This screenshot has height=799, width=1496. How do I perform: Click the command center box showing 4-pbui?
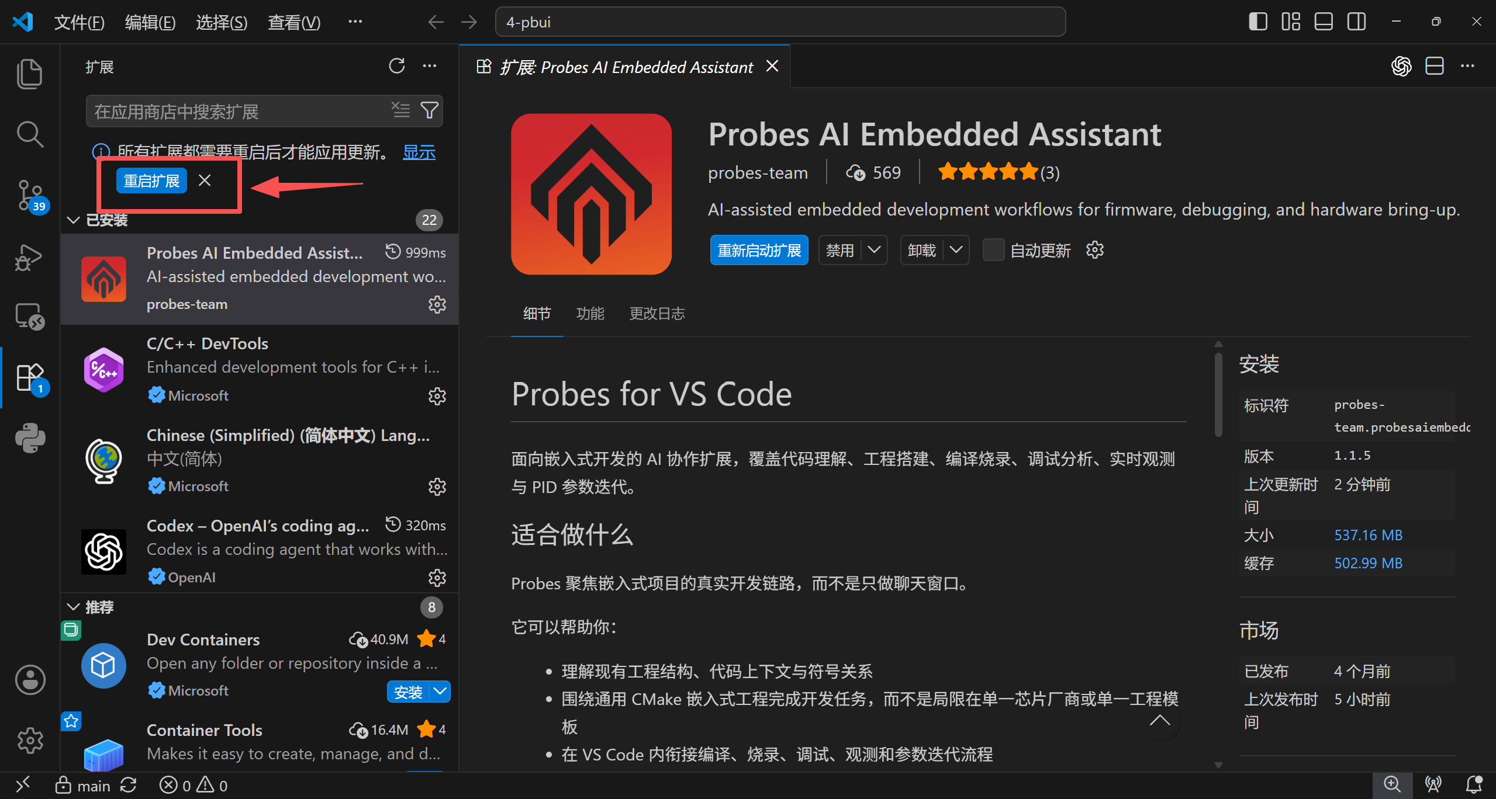(780, 22)
